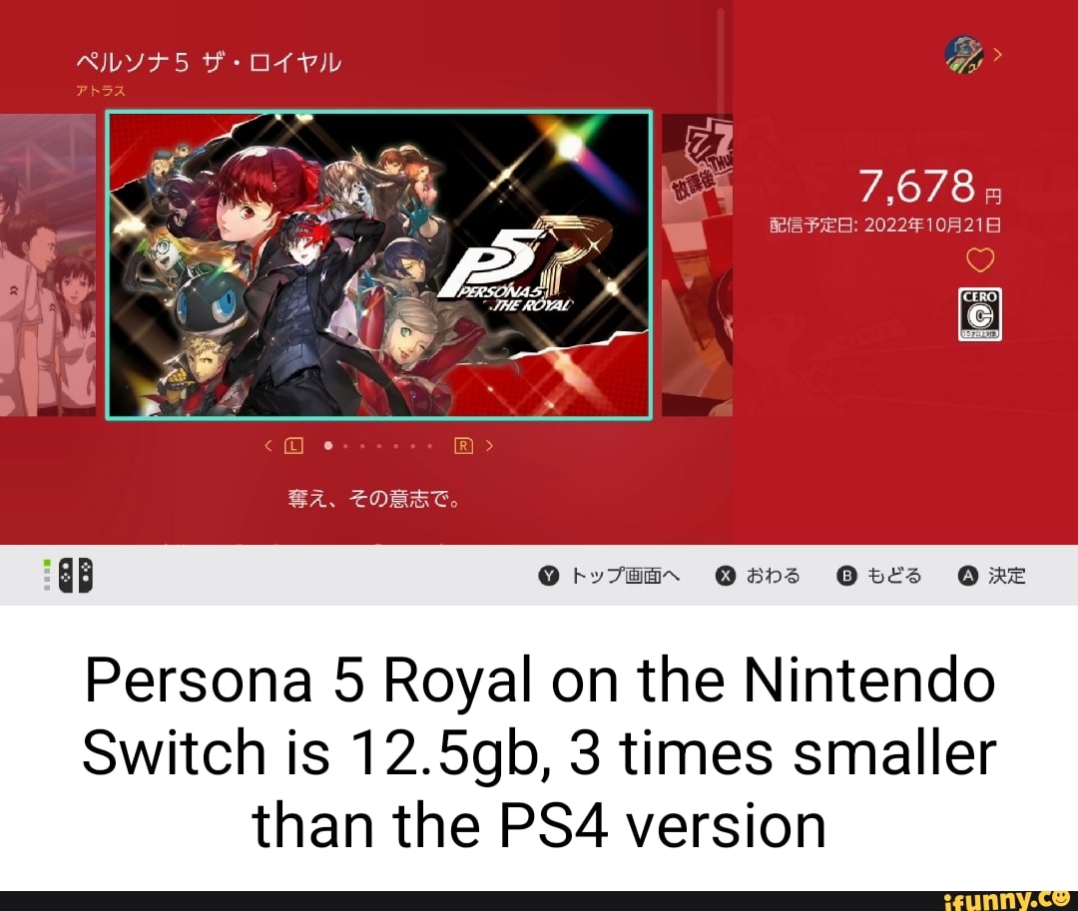
Task: Open the アトラス publisher link
Action: (101, 91)
